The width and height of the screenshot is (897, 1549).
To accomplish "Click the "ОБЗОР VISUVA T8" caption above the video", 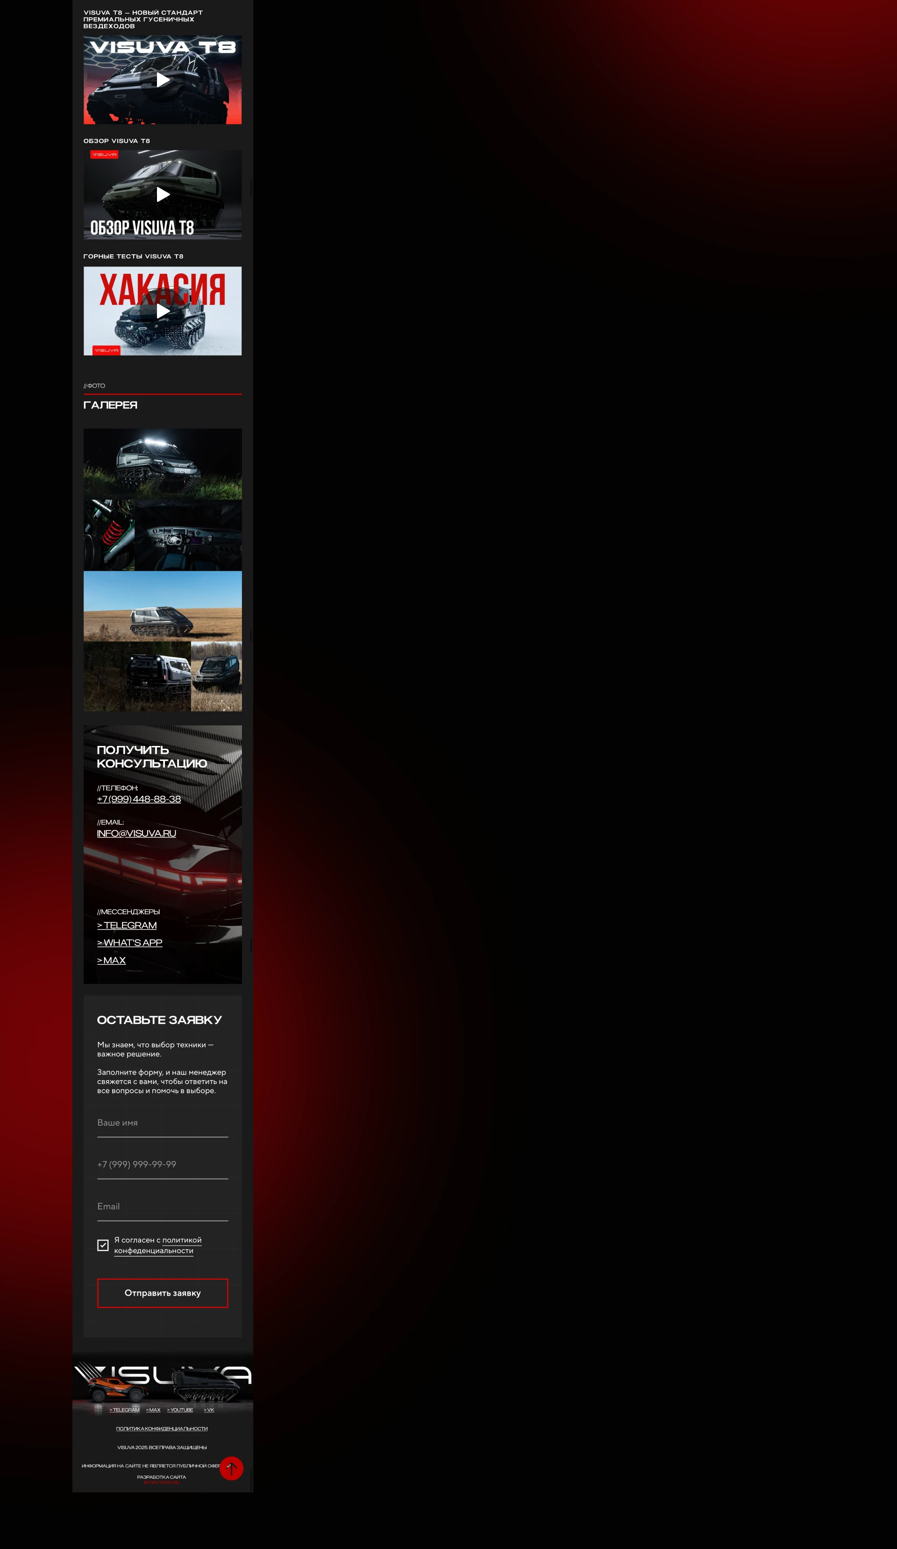I will pos(117,141).
